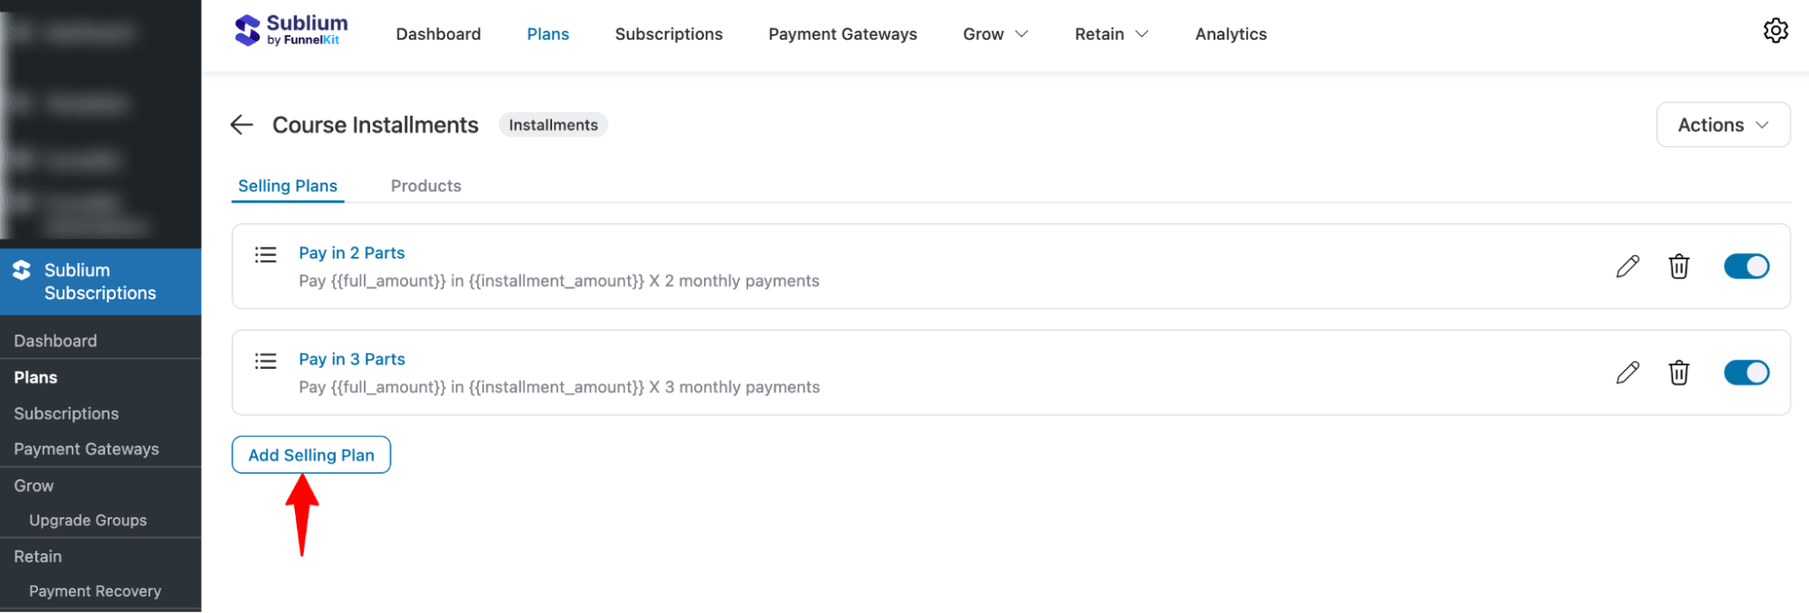Disable the Pay in 2 Parts toggle
Viewport: 1809px width, 613px height.
point(1746,266)
